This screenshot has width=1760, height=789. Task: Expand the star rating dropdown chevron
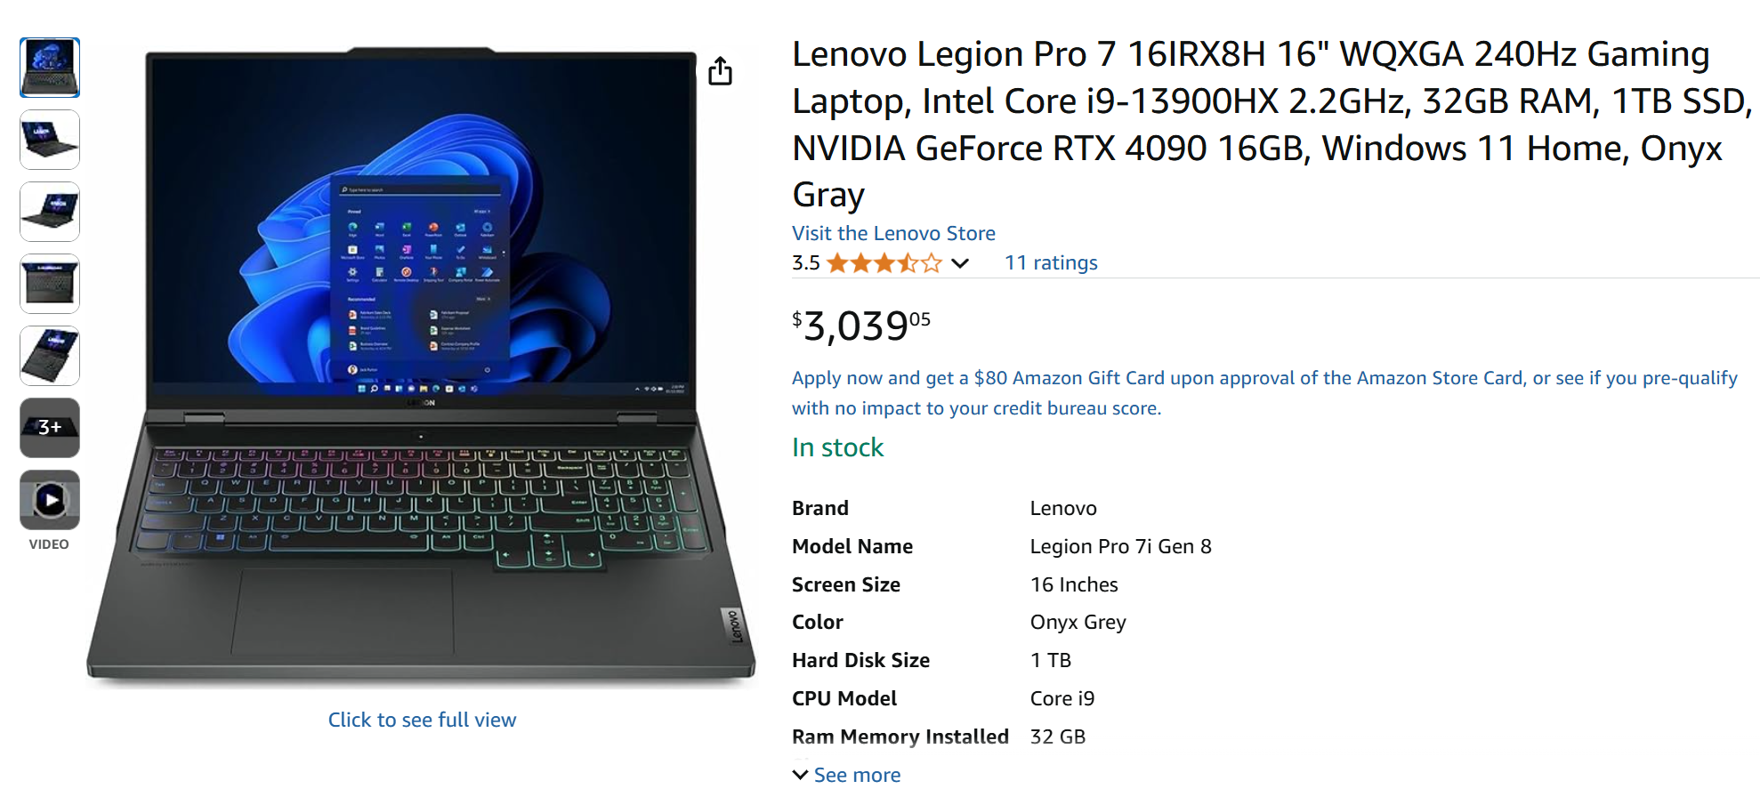point(960,263)
